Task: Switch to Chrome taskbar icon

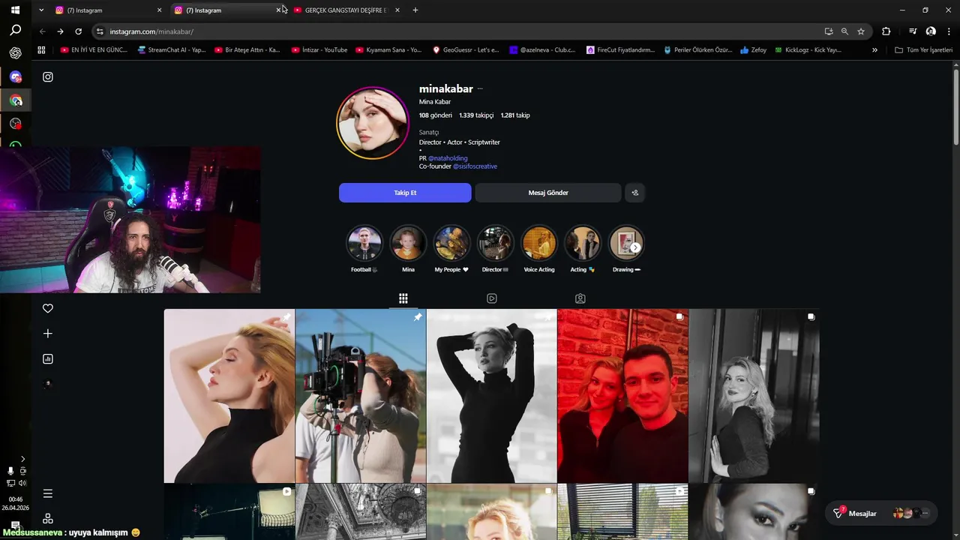Action: 15,100
